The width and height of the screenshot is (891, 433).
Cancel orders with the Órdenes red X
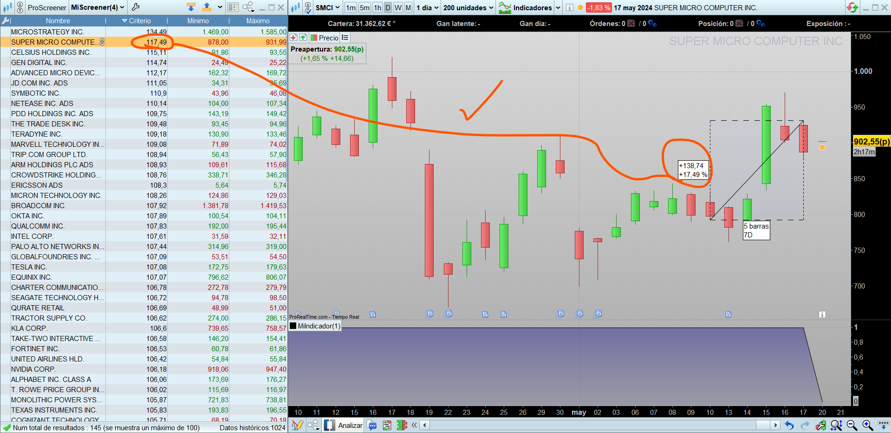click(x=631, y=24)
